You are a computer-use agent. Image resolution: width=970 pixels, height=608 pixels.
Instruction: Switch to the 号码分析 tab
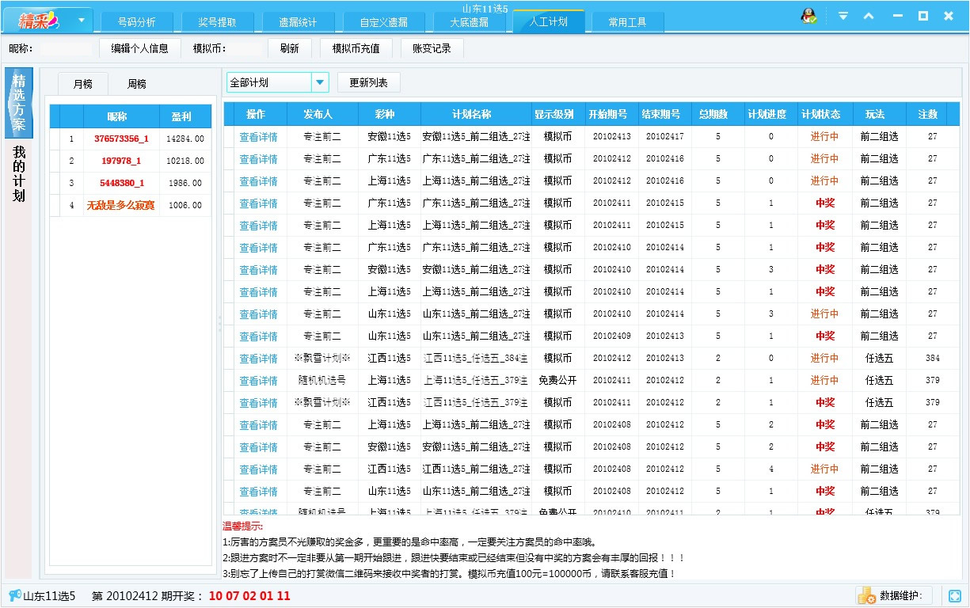[x=136, y=21]
